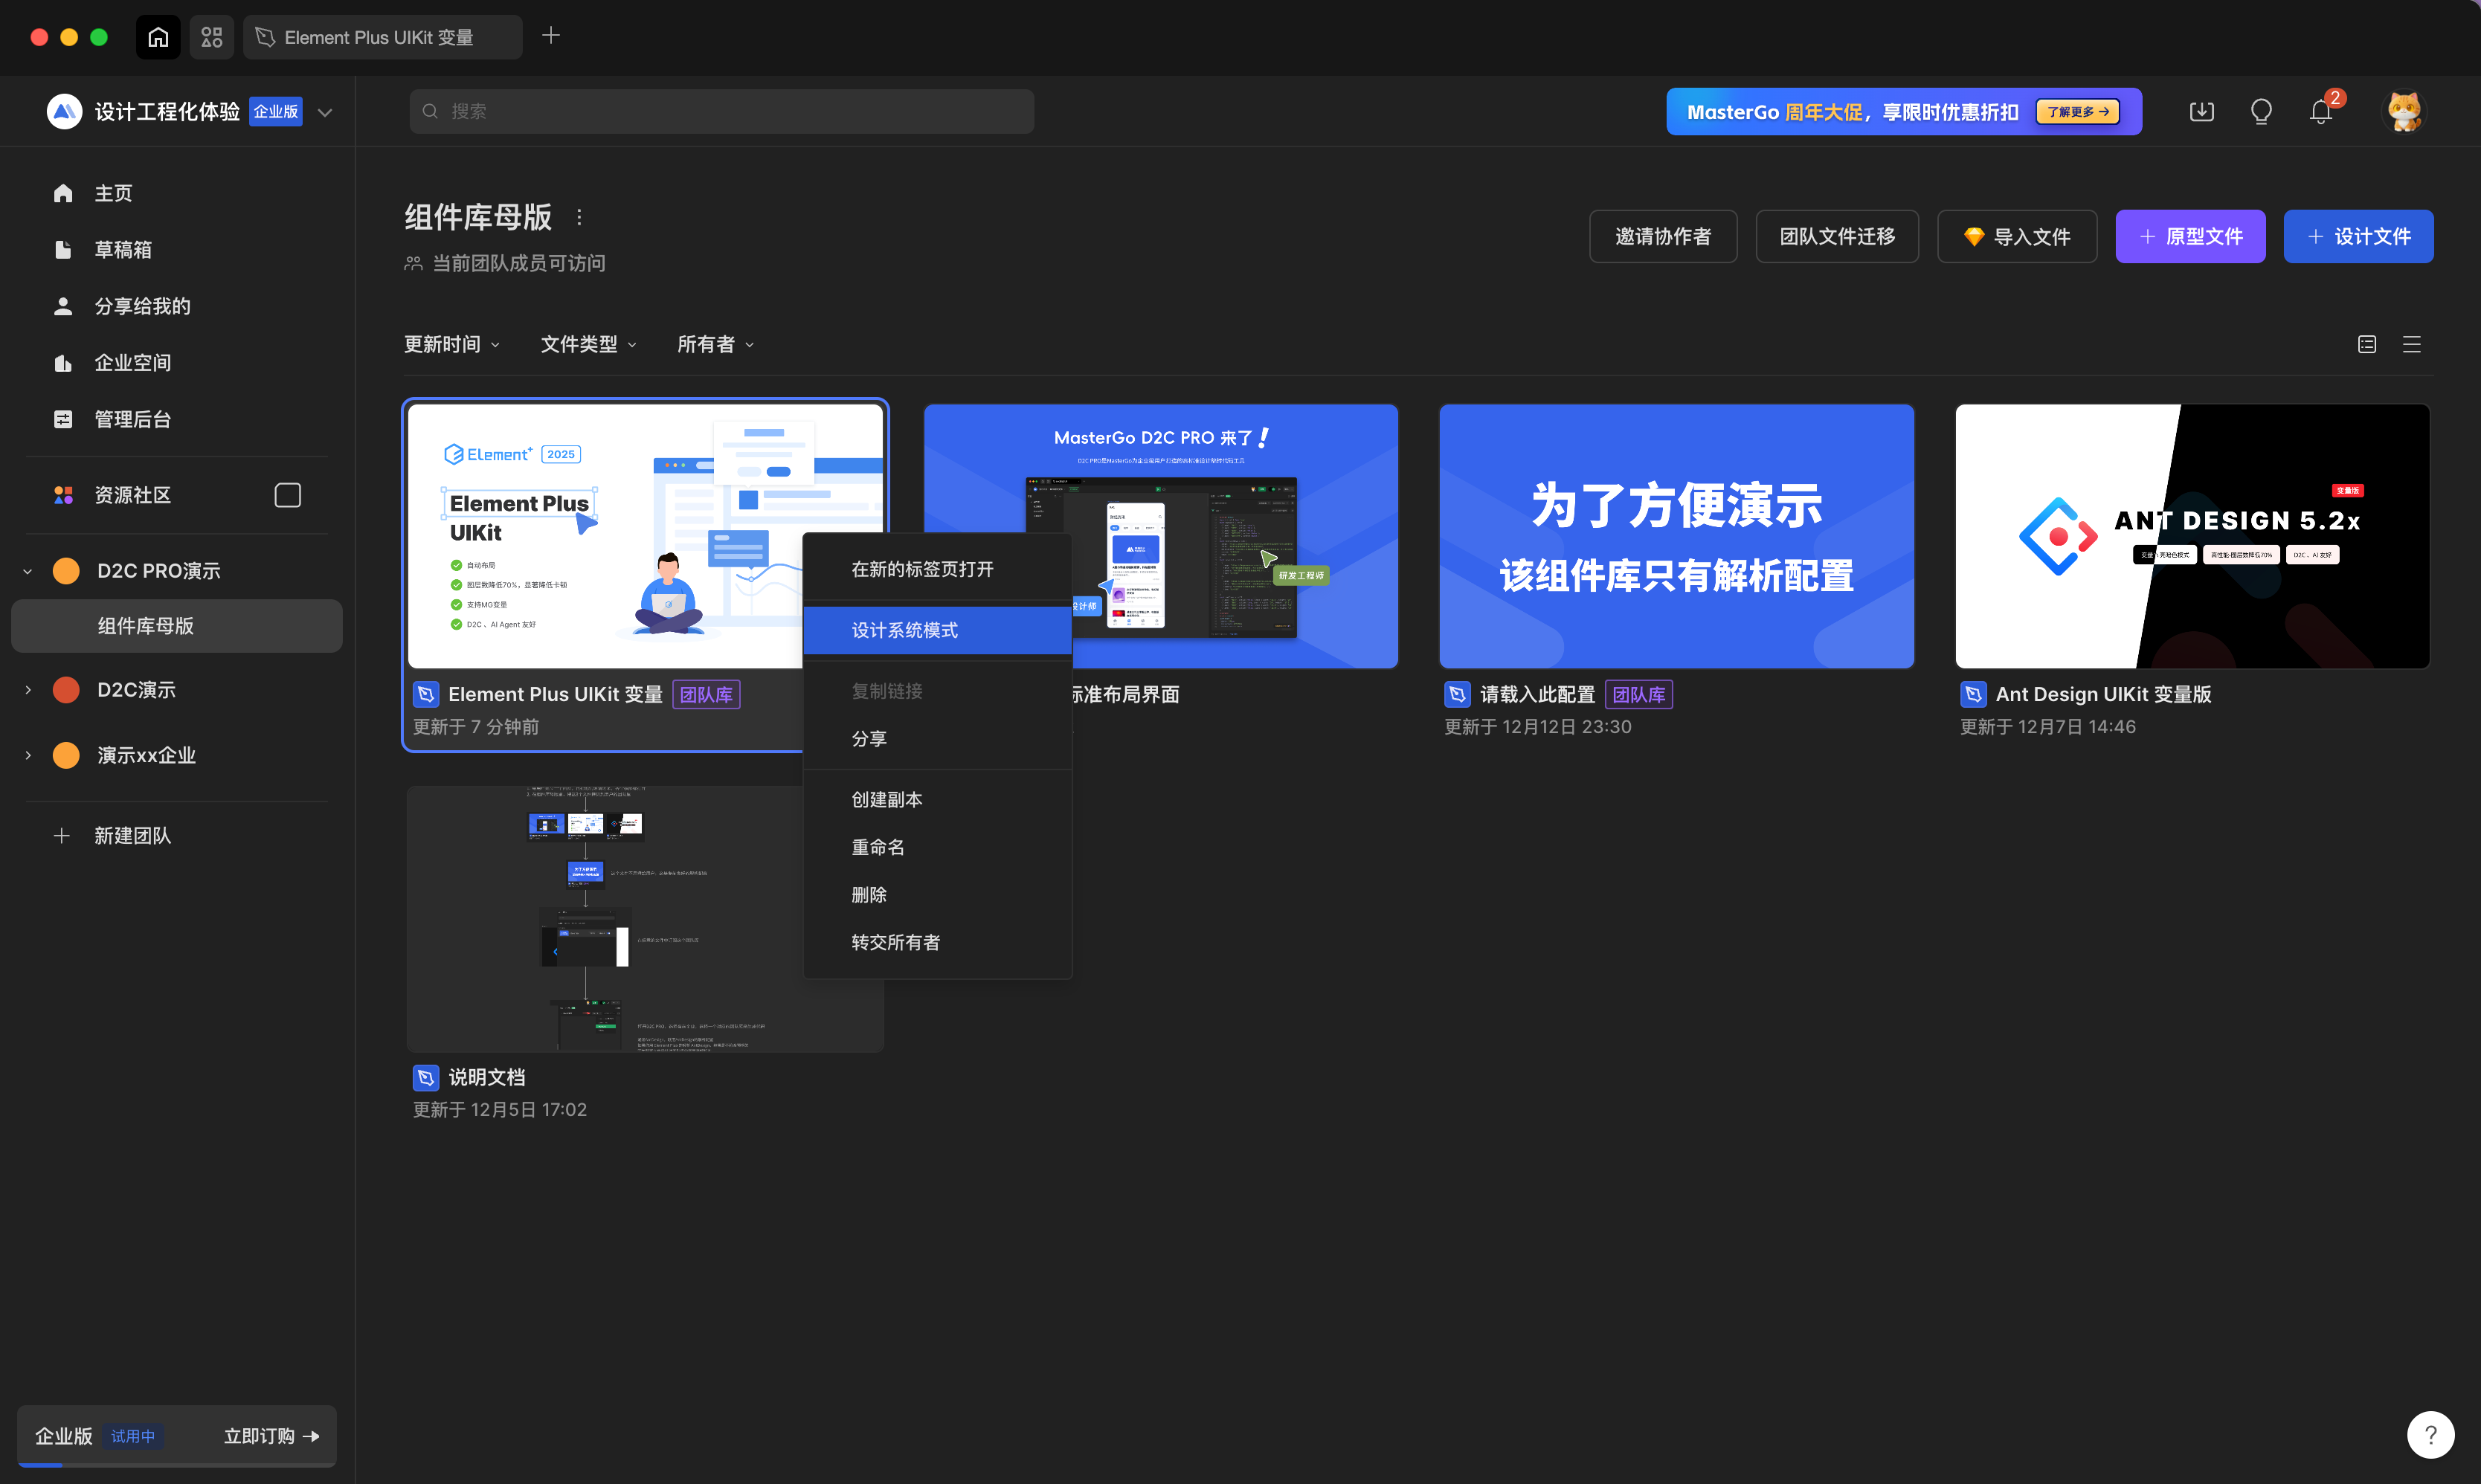Screen dimensions: 2481x1484
Task: Click 团队文件迁移 button
Action: coord(1837,236)
